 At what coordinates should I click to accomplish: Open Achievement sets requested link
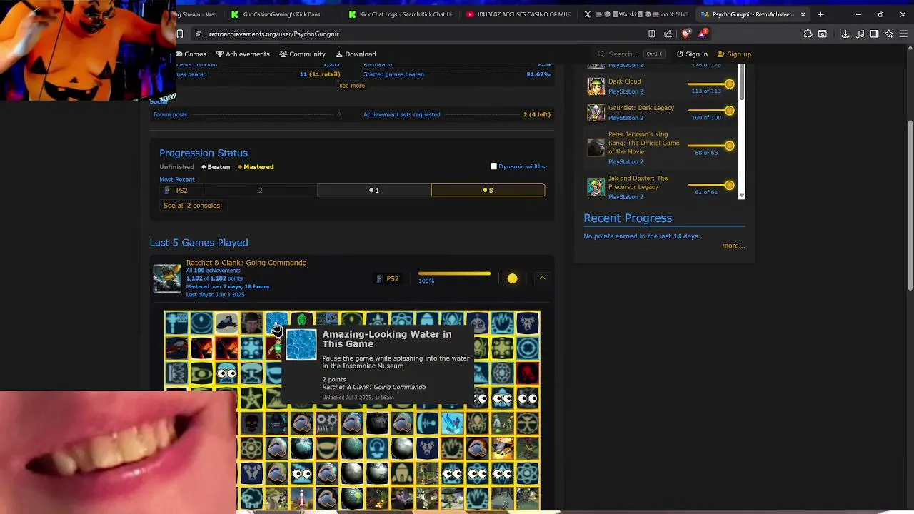401,114
